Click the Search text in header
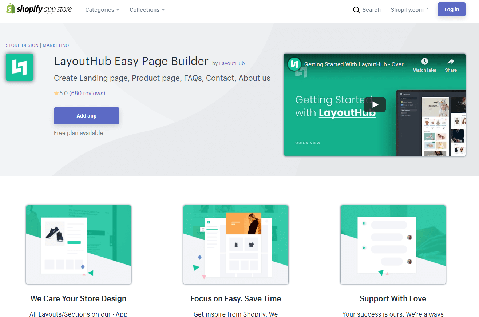Image resolution: width=479 pixels, height=317 pixels. coord(372,10)
